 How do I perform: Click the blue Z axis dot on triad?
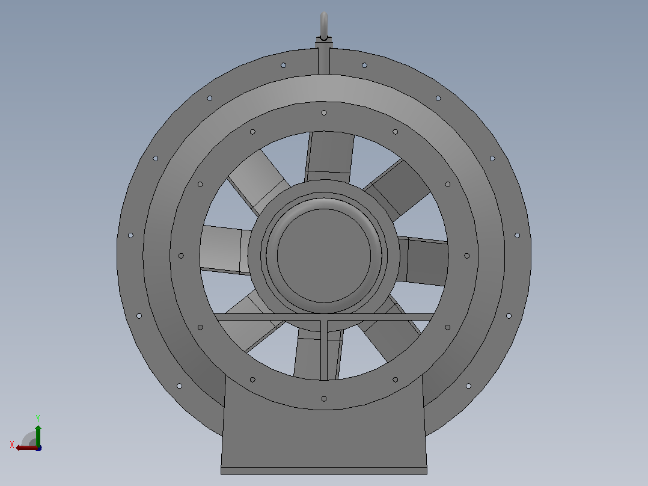coord(38,448)
